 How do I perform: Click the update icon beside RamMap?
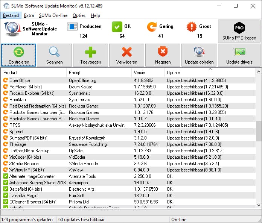point(6,100)
